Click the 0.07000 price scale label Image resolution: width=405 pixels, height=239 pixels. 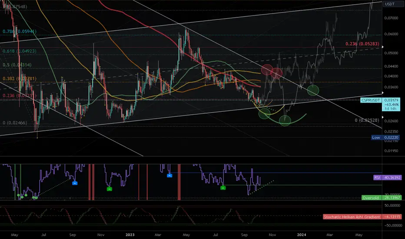[391, 18]
